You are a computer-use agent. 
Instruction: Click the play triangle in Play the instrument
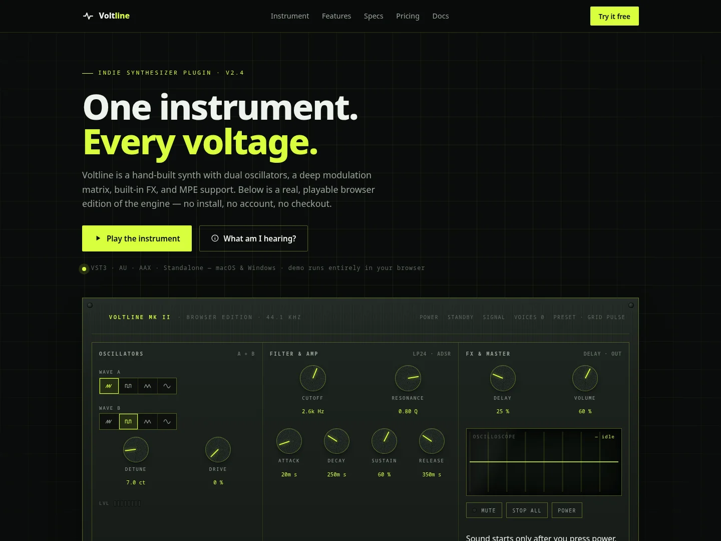coord(98,238)
